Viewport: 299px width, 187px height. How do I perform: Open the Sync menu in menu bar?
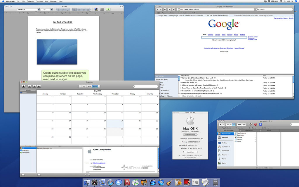pos(46,1)
